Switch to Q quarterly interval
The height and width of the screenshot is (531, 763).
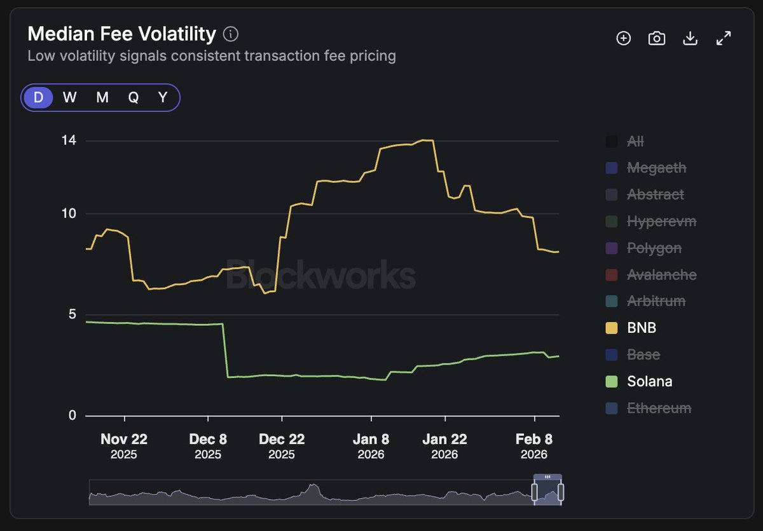[x=134, y=98]
